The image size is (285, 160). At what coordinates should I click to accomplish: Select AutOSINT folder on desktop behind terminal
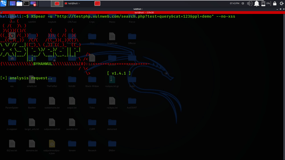pos(132,103)
